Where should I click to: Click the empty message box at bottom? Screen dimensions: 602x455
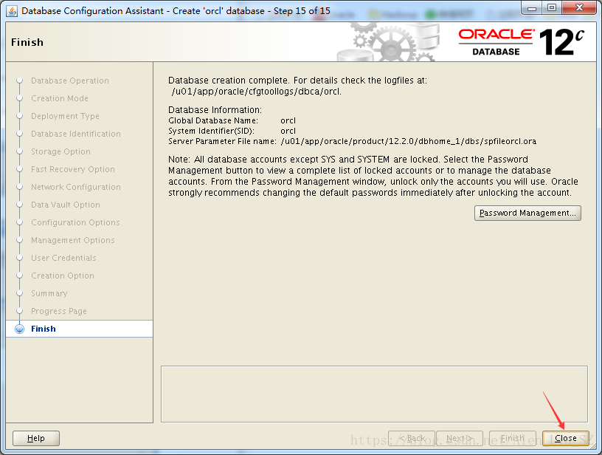[x=374, y=394]
